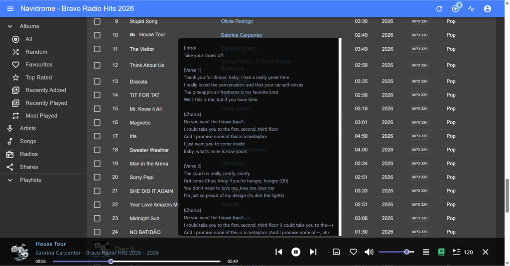Image resolution: width=510 pixels, height=266 pixels.
Task: Open the Radios page
Action: tap(28, 154)
